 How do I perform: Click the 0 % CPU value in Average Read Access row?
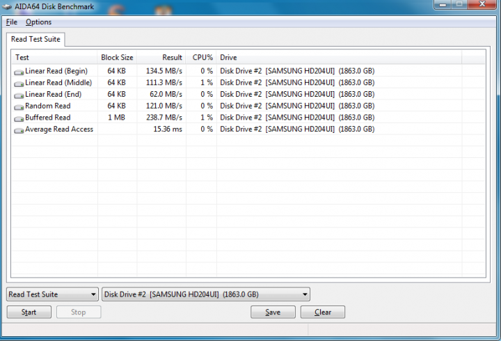(x=207, y=129)
